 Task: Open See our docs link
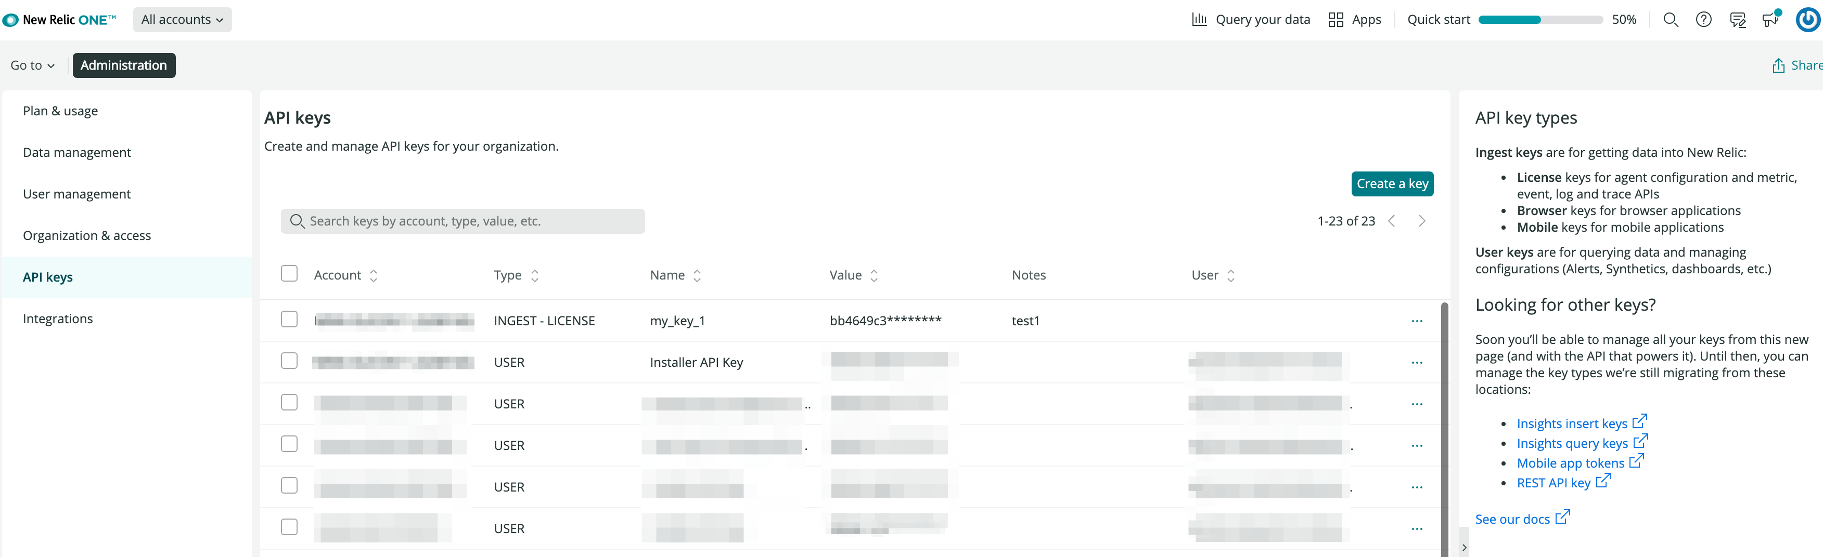pos(1512,520)
